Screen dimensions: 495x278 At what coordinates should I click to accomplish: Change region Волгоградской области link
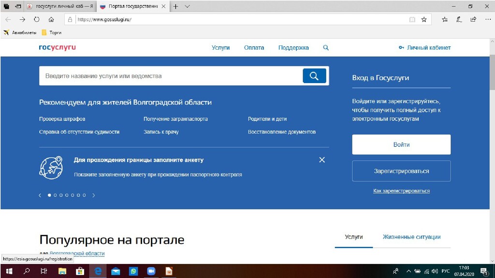pos(77,253)
